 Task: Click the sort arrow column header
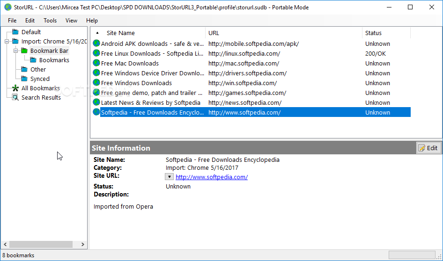[x=97, y=33]
